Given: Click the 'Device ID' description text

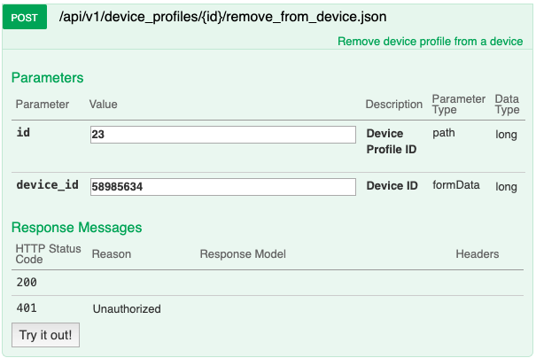Looking at the screenshot, I should [392, 186].
